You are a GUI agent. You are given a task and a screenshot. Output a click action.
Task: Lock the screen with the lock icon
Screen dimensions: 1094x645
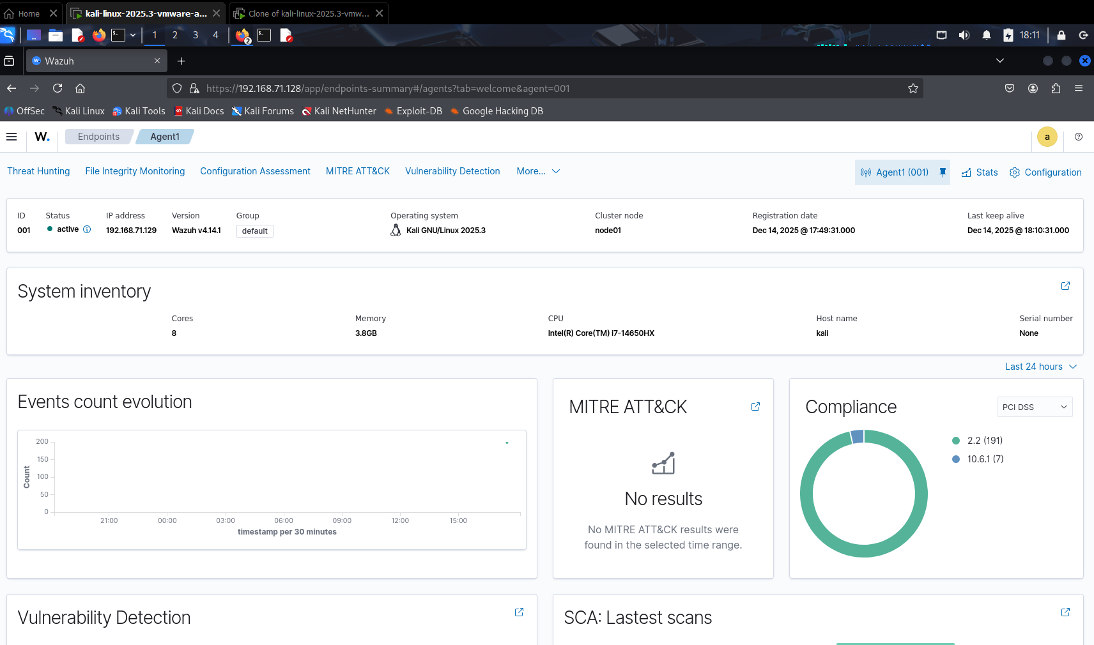pyautogui.click(x=1061, y=35)
